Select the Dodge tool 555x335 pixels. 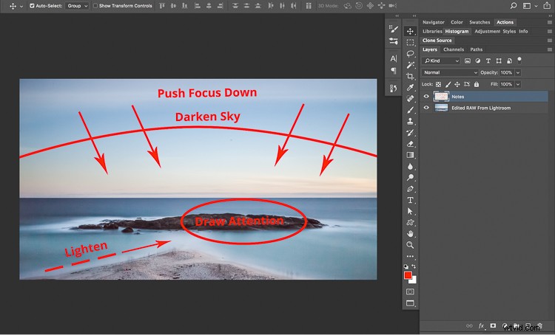[x=410, y=178]
